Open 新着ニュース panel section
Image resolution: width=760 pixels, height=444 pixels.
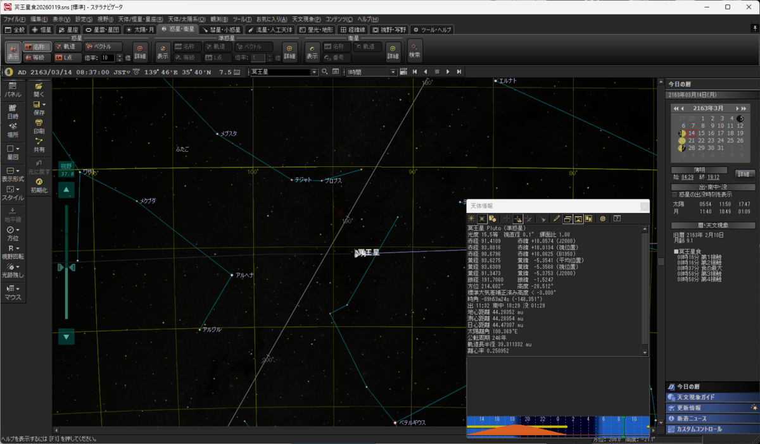tap(712, 419)
